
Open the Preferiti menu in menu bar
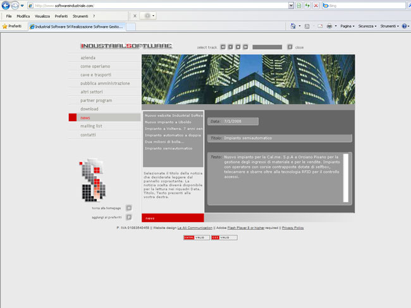(x=61, y=16)
